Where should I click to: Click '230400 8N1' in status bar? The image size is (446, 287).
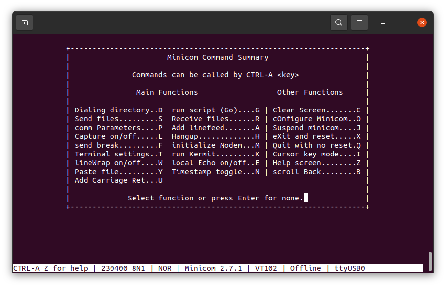point(123,268)
